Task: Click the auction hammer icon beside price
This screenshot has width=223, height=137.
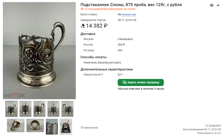Action: click(x=83, y=26)
